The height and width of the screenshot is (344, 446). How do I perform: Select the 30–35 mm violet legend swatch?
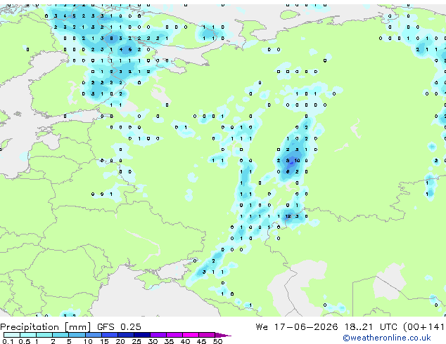pos(158,335)
